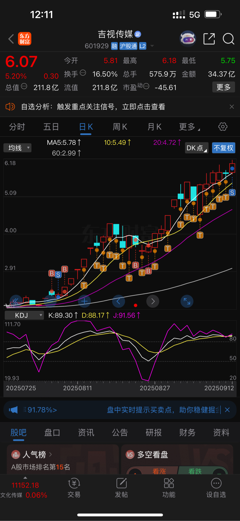Open the 人气榜 ranking card
The width and height of the screenshot is (240, 521).
click(x=63, y=460)
